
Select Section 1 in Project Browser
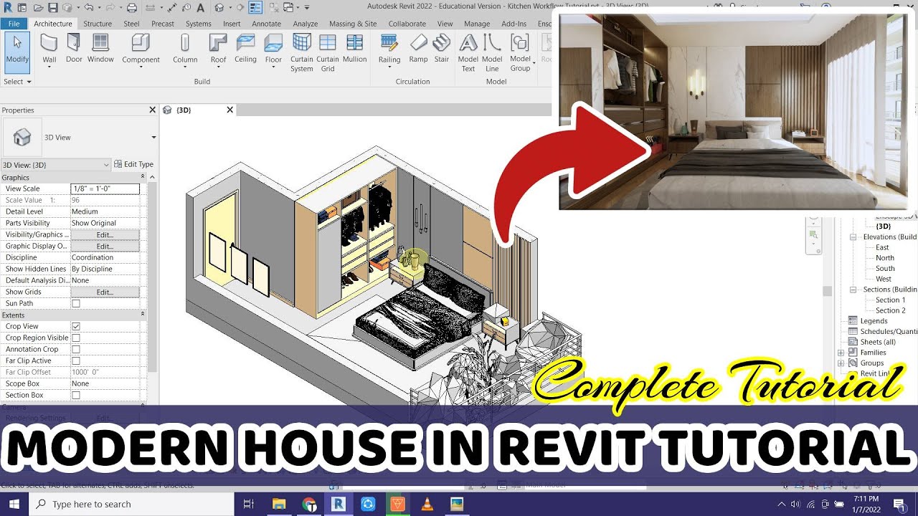[890, 300]
